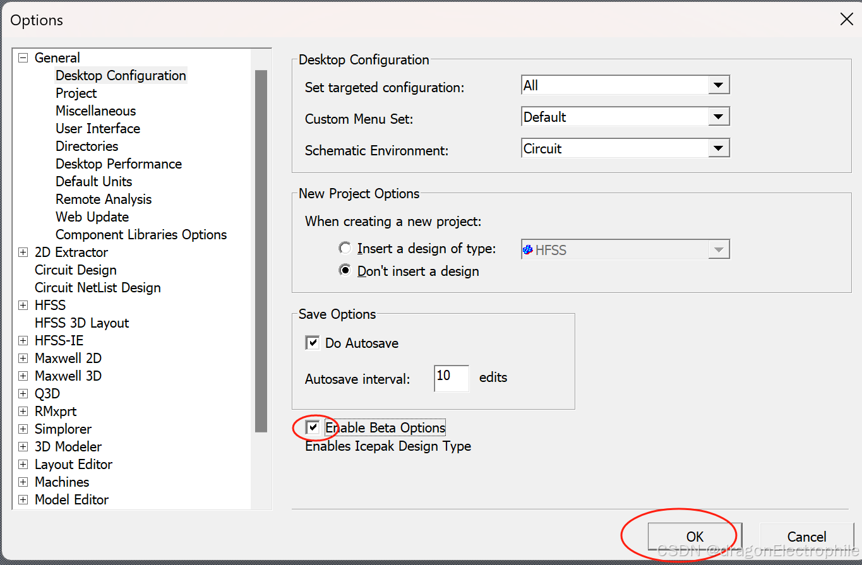Open Default Units options
The height and width of the screenshot is (565, 862).
(x=94, y=182)
